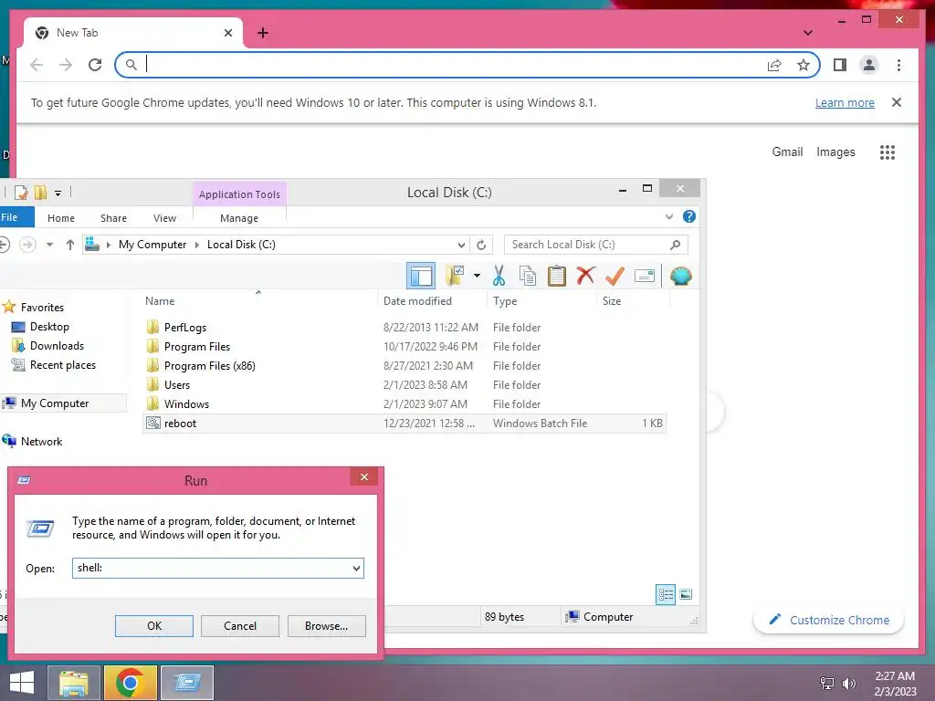Click the Properties quick access icon in Explorer title bar
The height and width of the screenshot is (701, 935).
pos(21,193)
